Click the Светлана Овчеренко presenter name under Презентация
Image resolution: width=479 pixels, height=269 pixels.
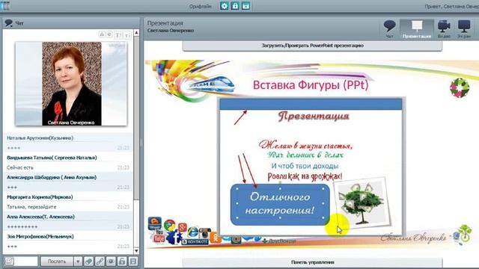pos(171,31)
